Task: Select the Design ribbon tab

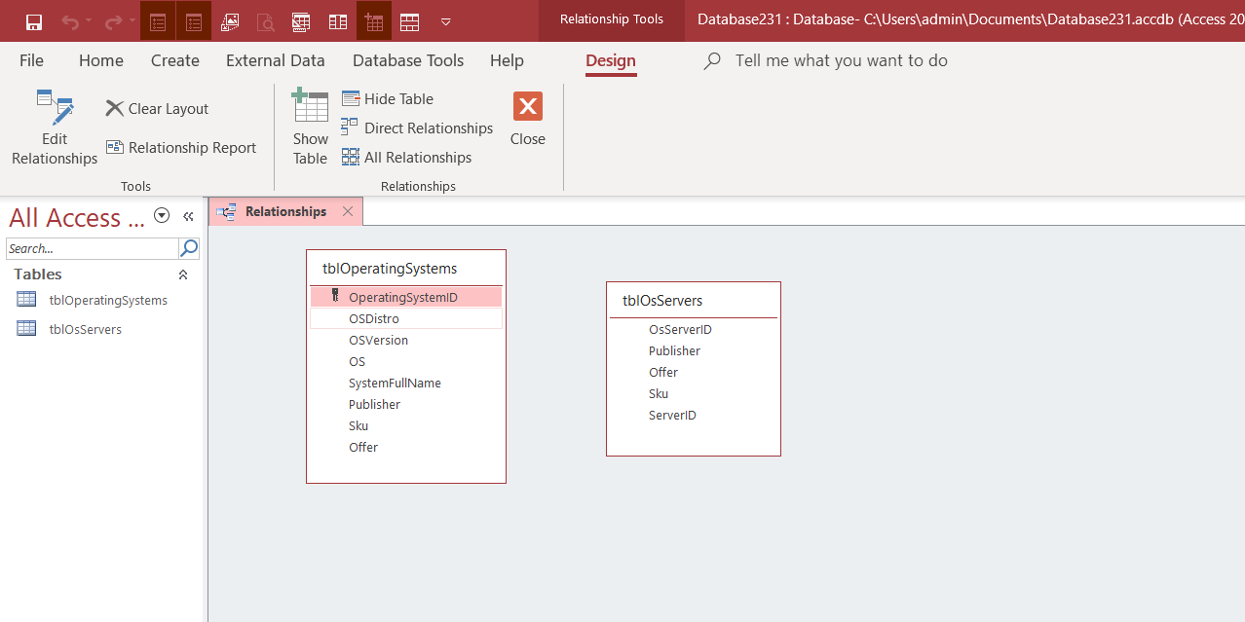Action: pyautogui.click(x=611, y=61)
